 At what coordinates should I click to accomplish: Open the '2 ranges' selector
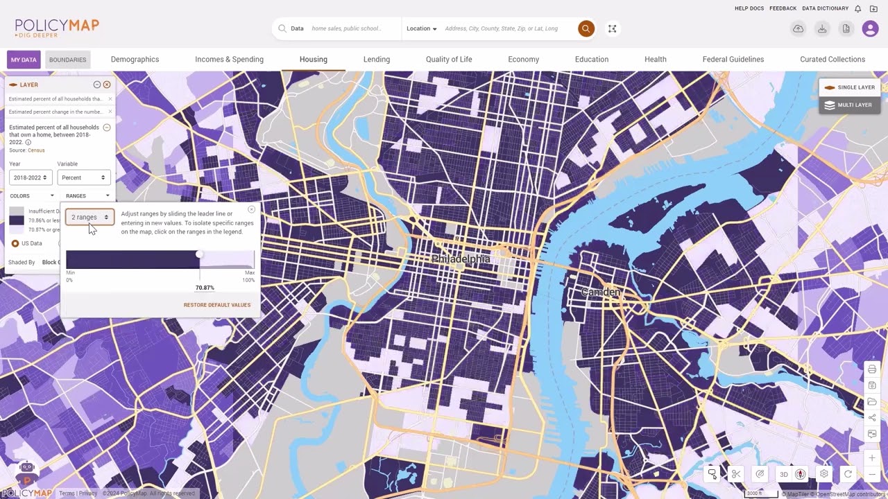click(90, 217)
